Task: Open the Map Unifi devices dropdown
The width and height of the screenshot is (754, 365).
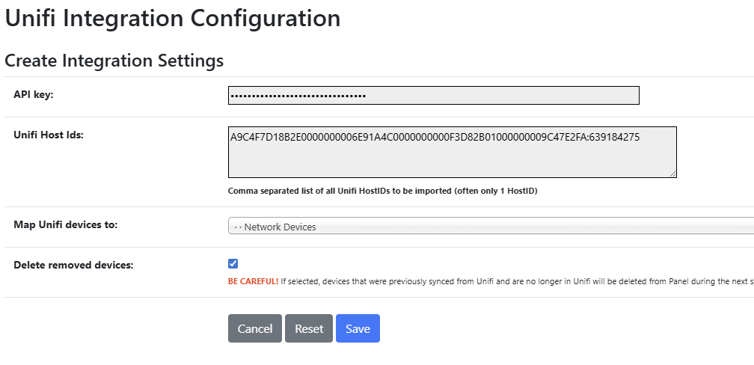Action: pos(491,227)
